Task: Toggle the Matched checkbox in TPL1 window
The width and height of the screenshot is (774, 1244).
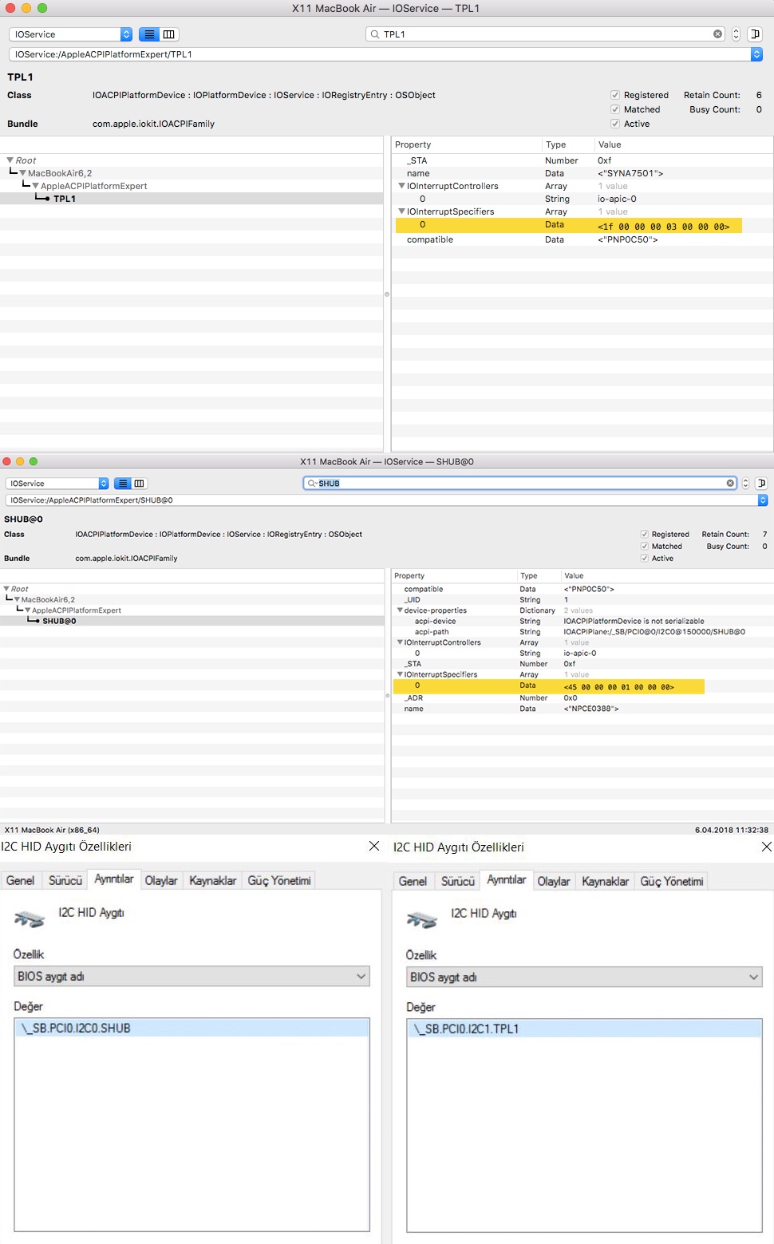Action: pos(615,109)
